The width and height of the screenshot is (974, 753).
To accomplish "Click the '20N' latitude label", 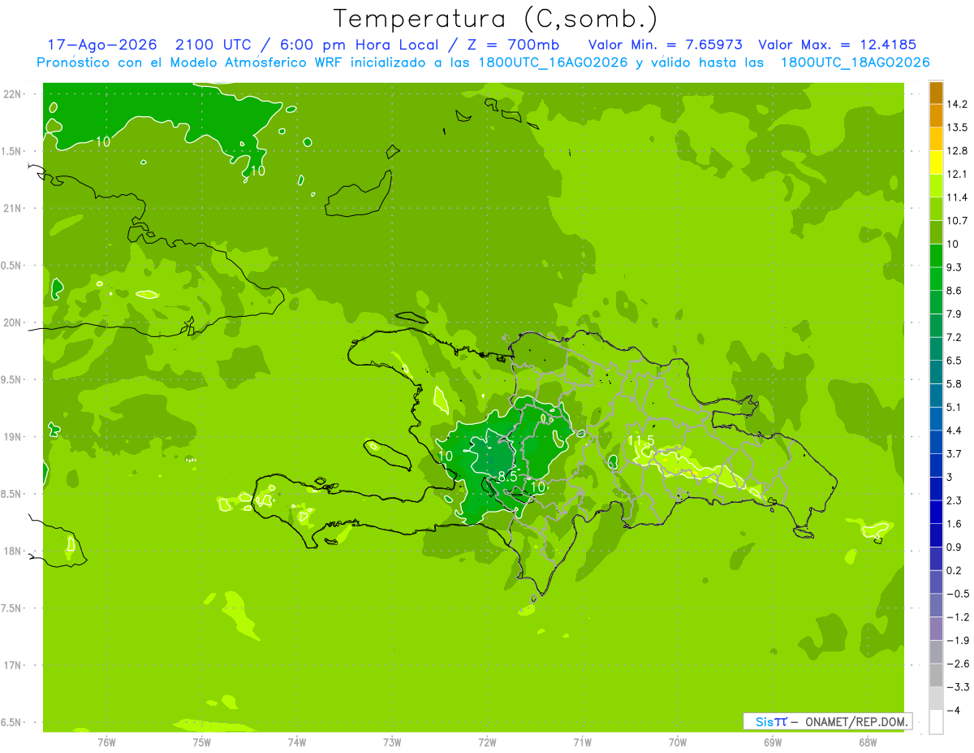I will click(x=13, y=322).
